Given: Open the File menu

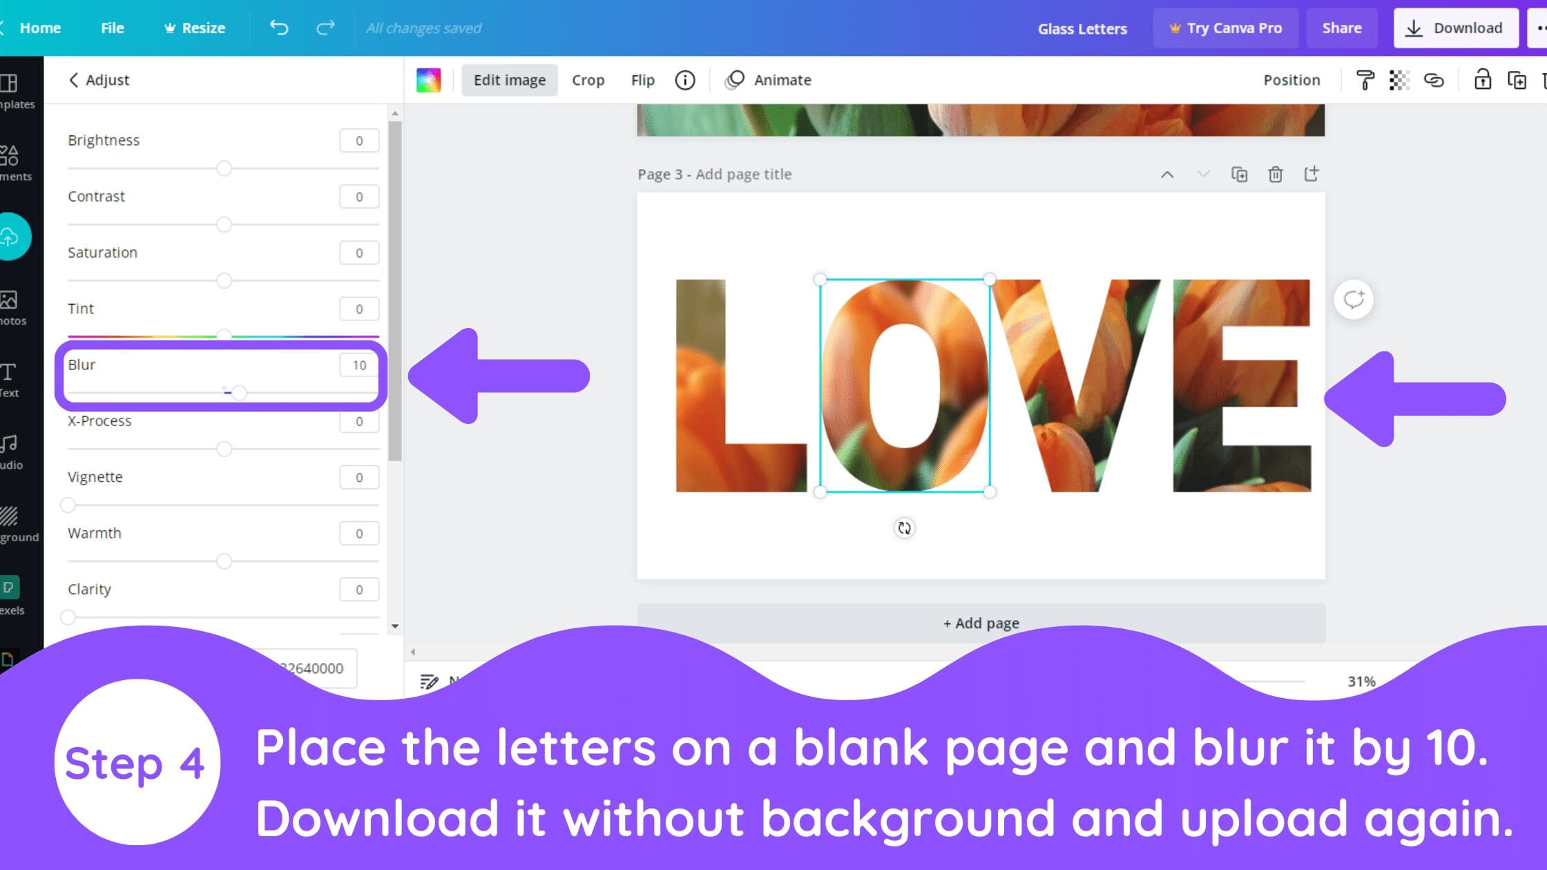Looking at the screenshot, I should click(112, 26).
